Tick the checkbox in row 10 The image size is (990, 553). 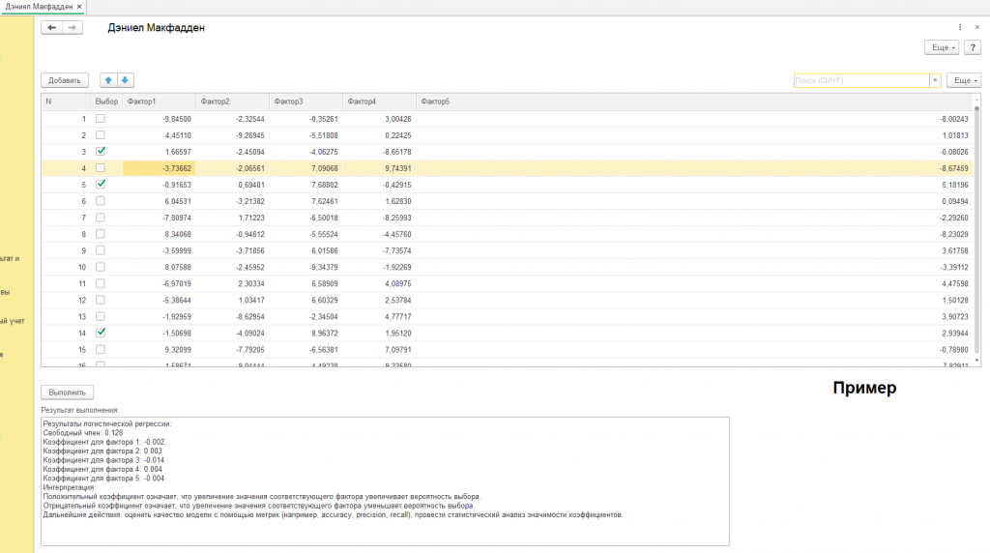click(101, 267)
